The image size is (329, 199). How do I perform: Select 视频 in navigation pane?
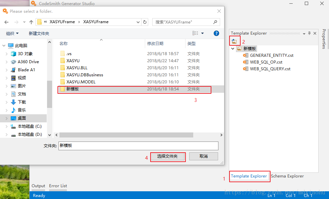click(x=22, y=78)
